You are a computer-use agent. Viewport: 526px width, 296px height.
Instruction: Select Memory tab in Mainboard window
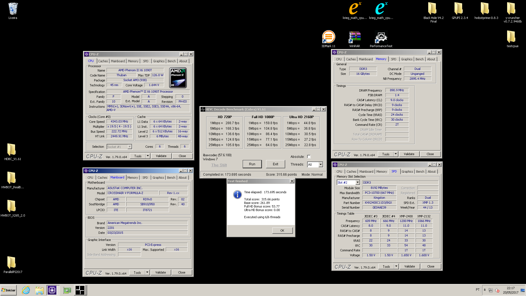click(133, 178)
